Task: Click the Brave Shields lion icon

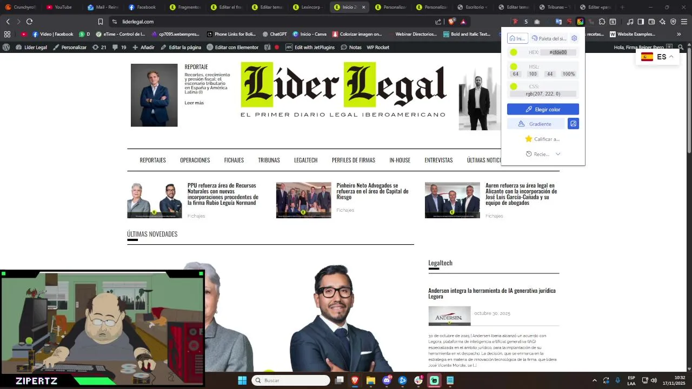Action: 452,22
